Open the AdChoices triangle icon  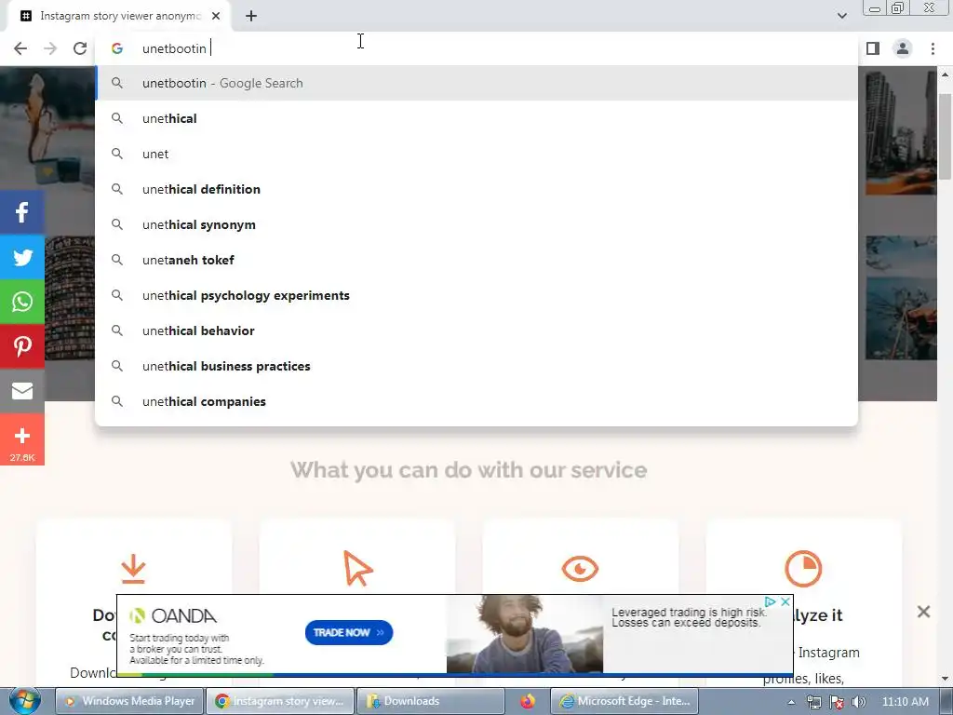771,601
